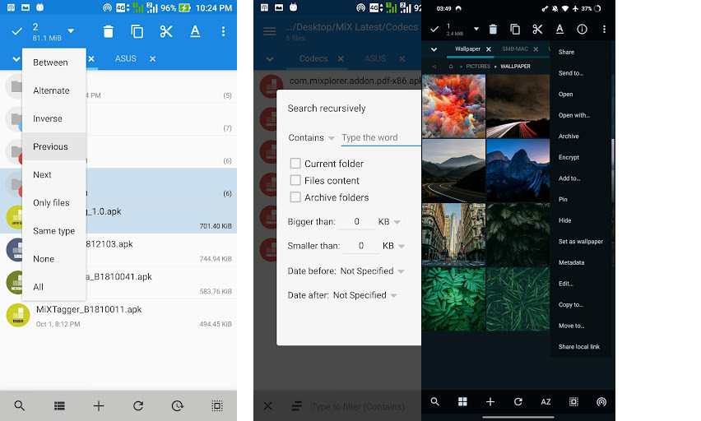Tap the history clock icon in the light bottom bar

click(178, 405)
